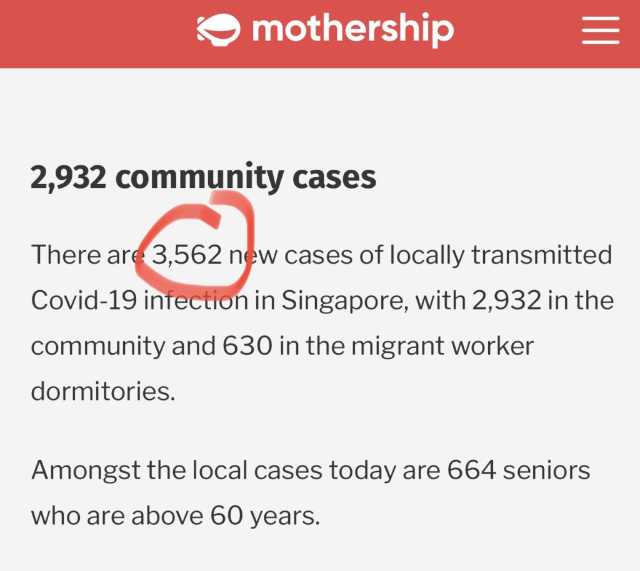Click the word "community" beginning the third line
The height and width of the screenshot is (571, 640).
tap(97, 347)
